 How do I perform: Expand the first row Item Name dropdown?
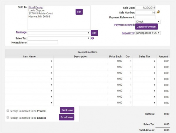click(x=29, y=61)
